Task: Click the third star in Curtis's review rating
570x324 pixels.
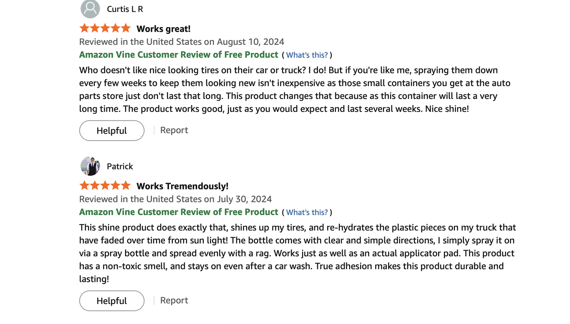Action: coord(105,27)
